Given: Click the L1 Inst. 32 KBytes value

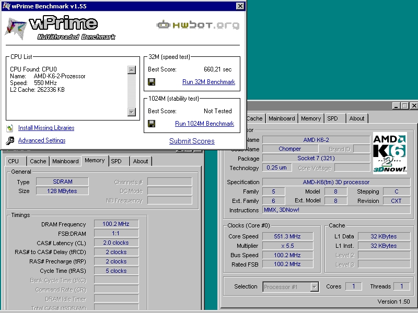Looking at the screenshot, I should tap(384, 246).
